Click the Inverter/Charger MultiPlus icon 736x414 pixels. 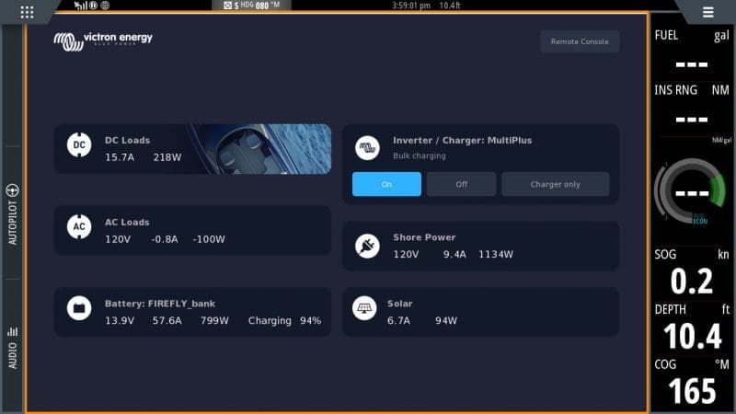pos(367,148)
